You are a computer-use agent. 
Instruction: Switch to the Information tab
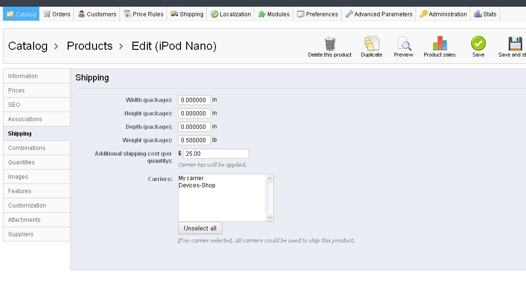36,76
